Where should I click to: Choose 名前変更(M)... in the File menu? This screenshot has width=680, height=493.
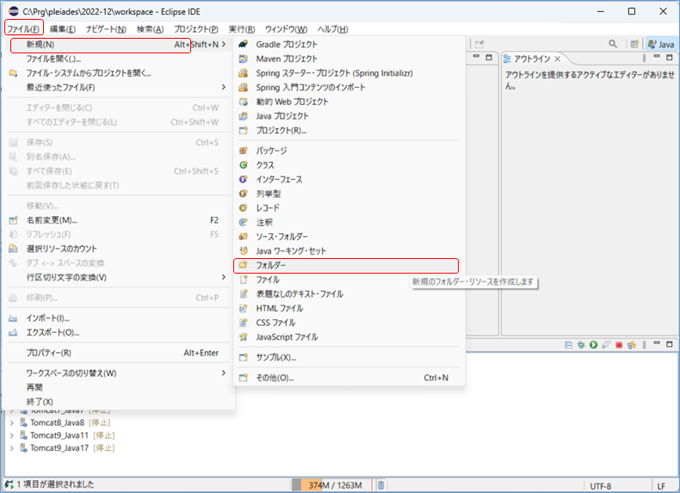[x=119, y=220]
